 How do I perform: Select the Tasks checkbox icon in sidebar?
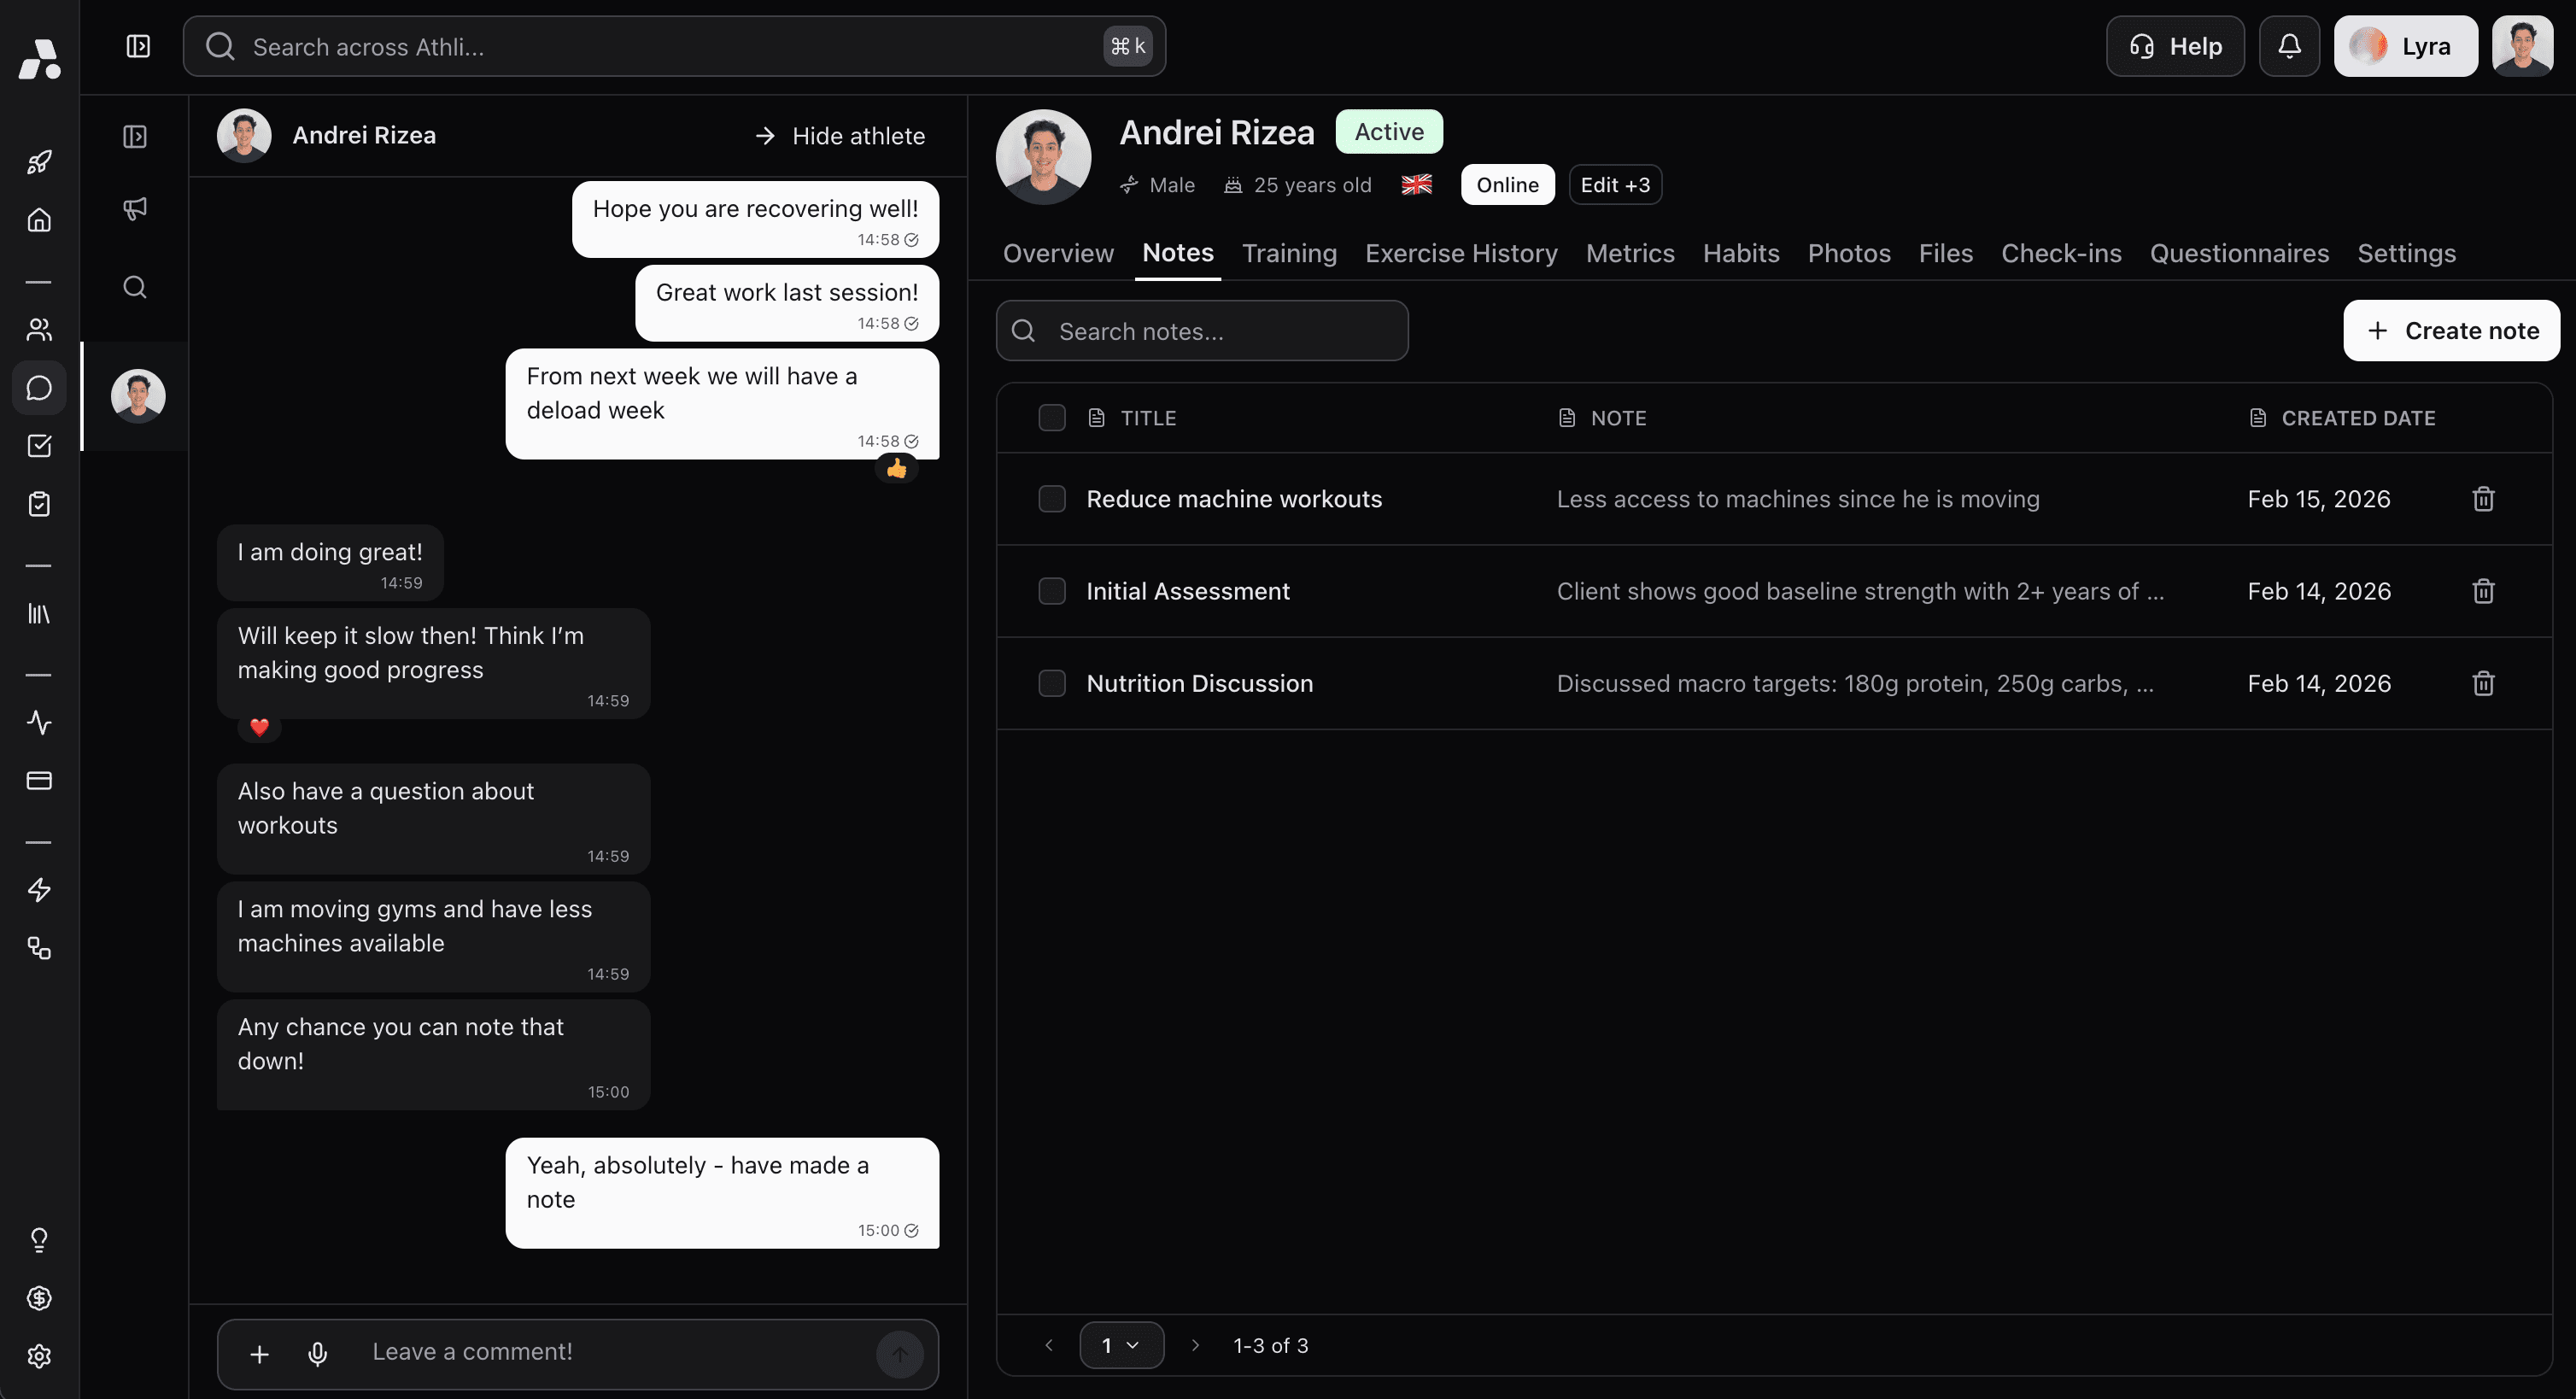40,447
